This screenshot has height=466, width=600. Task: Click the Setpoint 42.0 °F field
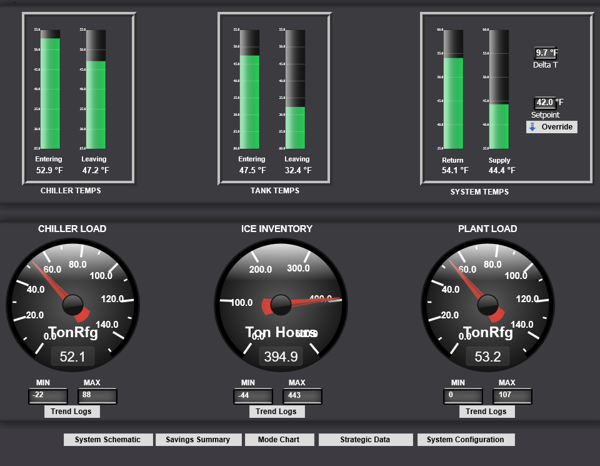(544, 102)
